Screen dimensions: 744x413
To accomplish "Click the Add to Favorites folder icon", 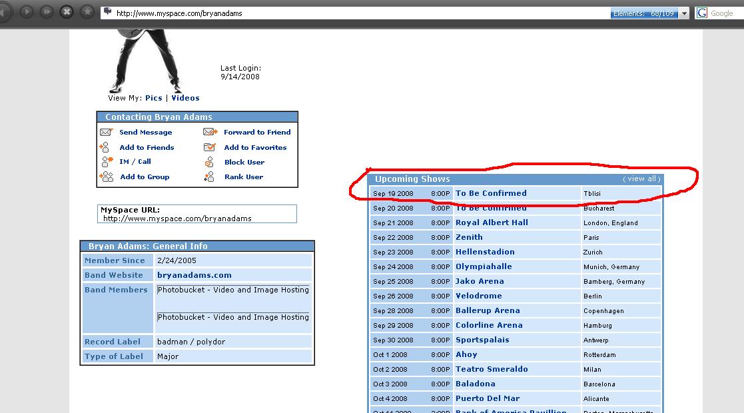I will click(210, 148).
